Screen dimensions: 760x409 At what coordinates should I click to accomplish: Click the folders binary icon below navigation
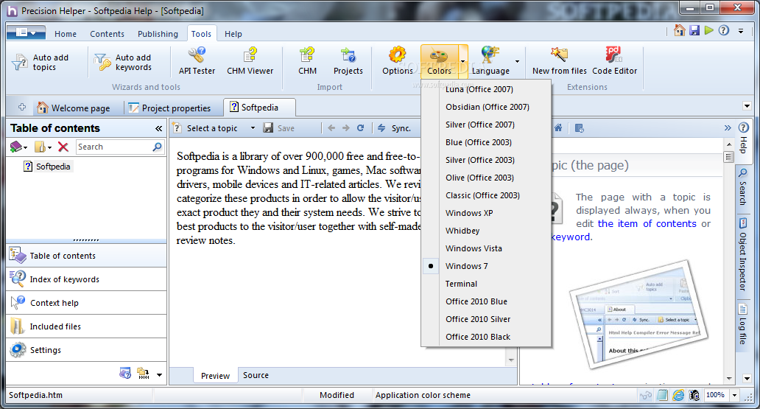pos(143,373)
